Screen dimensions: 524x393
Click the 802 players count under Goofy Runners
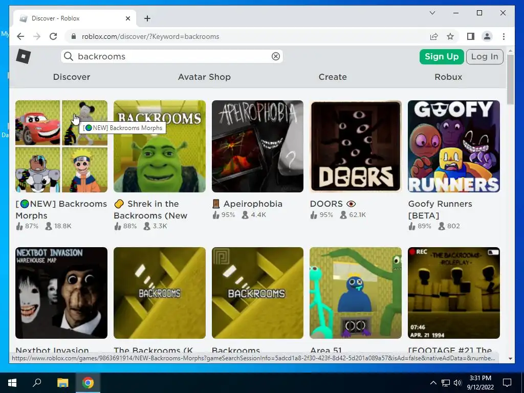click(x=449, y=226)
